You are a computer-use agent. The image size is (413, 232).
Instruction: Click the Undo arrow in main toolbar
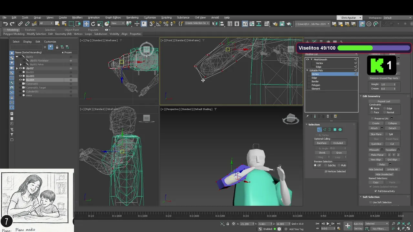(x=5, y=24)
